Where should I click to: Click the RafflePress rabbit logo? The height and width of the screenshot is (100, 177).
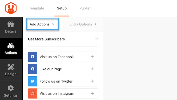point(11,8)
